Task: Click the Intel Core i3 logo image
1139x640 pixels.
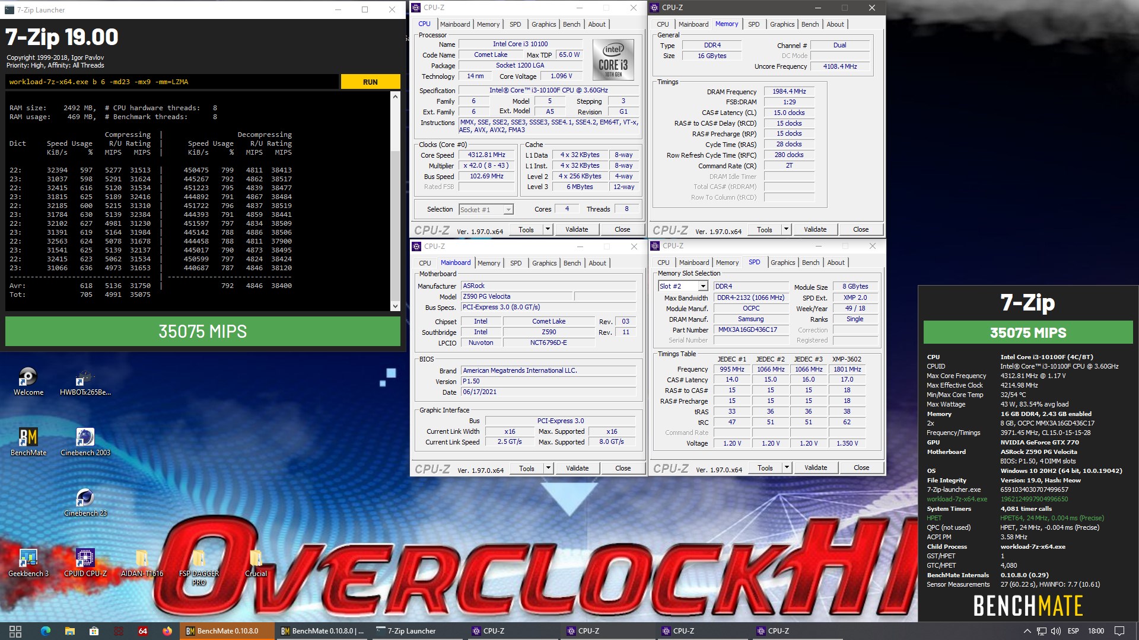Action: pyautogui.click(x=613, y=60)
